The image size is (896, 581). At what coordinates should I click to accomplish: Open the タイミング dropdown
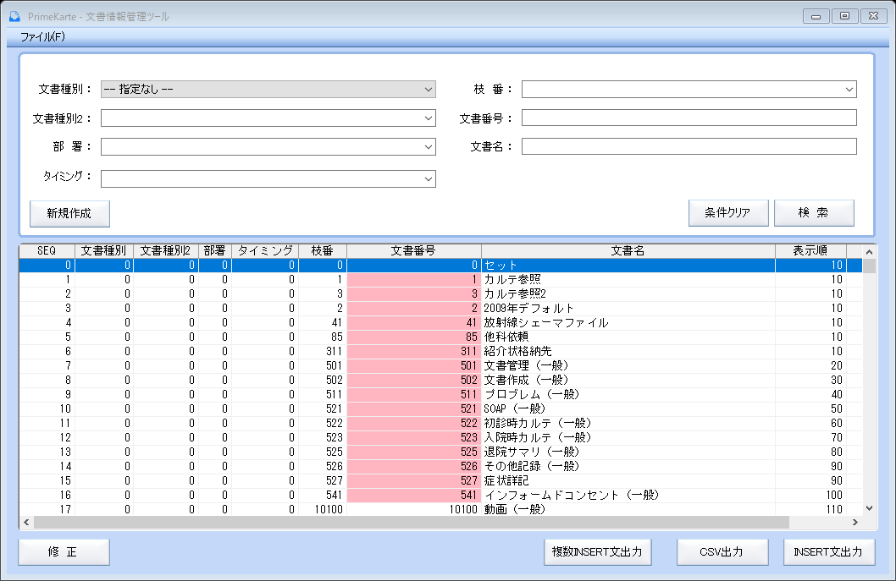[x=268, y=178]
